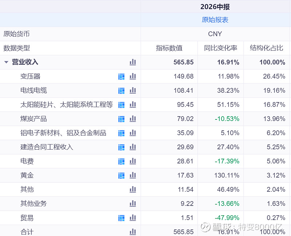
Task: Select the 149.68 value for 变压器
Action: [x=184, y=76]
